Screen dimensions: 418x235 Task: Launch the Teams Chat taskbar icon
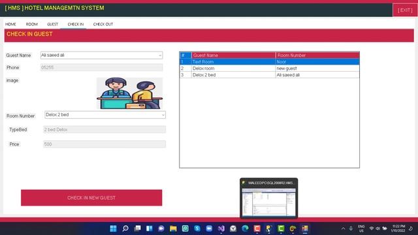point(161,228)
